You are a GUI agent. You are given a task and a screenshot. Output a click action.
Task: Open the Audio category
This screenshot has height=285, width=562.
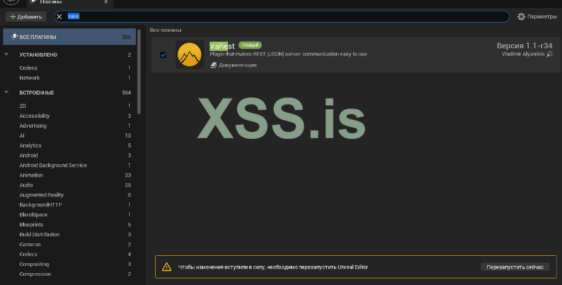point(26,185)
